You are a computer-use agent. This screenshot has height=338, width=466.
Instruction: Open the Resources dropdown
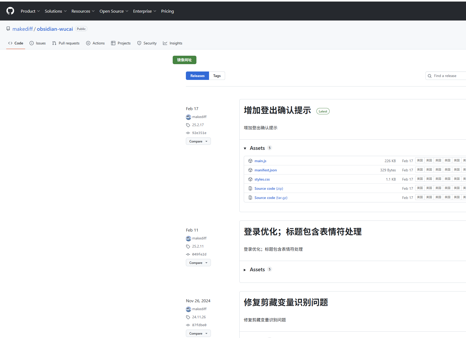83,11
